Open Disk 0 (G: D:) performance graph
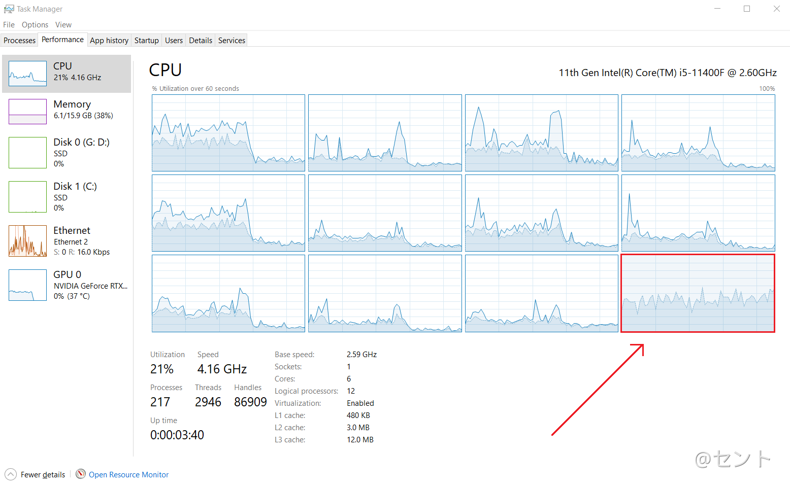This screenshot has height=488, width=790. pos(27,153)
